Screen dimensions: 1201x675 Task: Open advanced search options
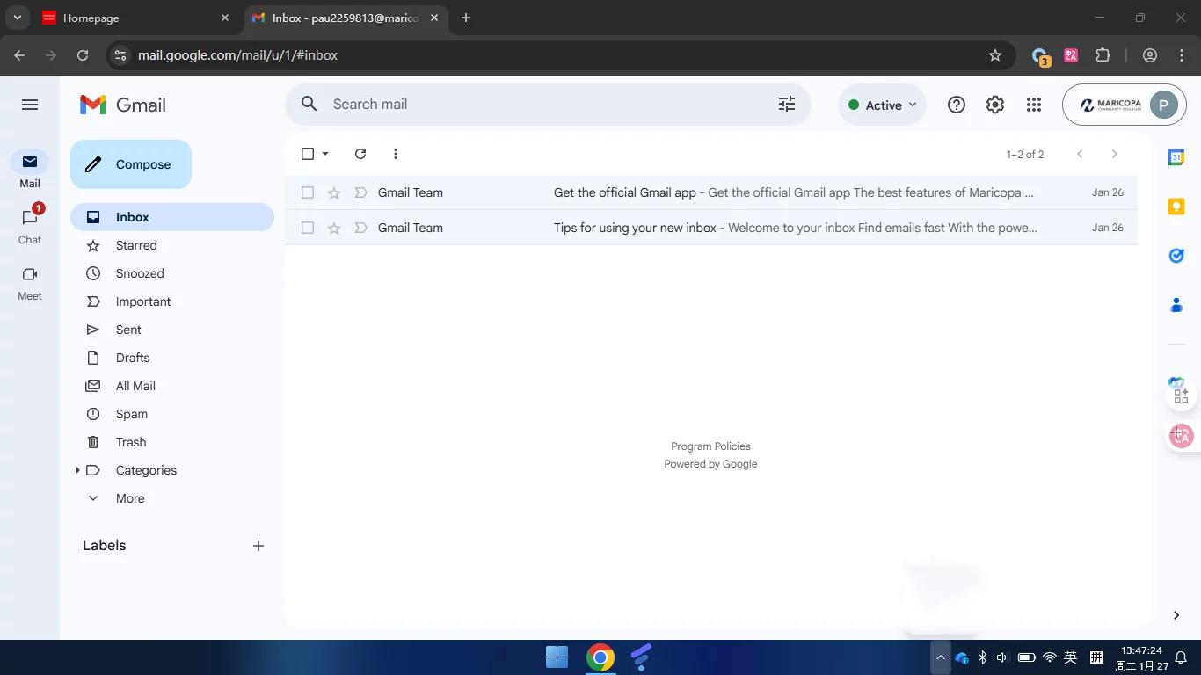pyautogui.click(x=786, y=104)
